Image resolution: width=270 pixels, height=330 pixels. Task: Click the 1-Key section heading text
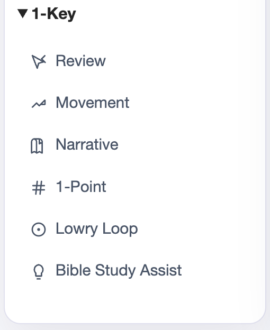click(53, 14)
